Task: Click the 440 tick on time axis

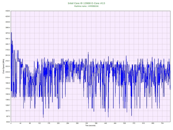Action: pos(106,123)
